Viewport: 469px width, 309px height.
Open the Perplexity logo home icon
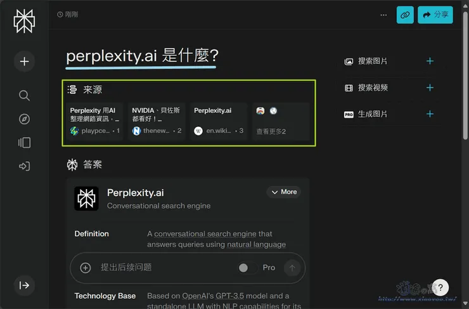[x=24, y=21]
